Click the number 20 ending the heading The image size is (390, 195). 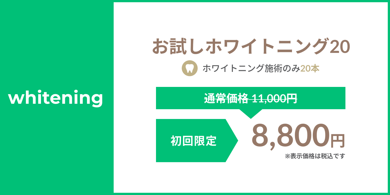[340, 47]
